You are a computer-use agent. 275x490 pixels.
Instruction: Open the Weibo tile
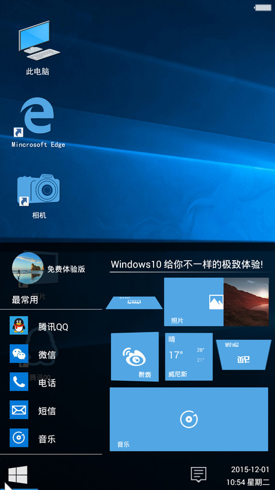point(135,357)
